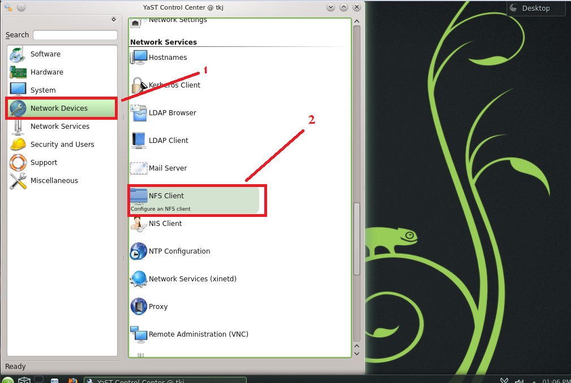This screenshot has height=383, width=571.
Task: Click the Proxy globe icon
Action: pyautogui.click(x=138, y=306)
